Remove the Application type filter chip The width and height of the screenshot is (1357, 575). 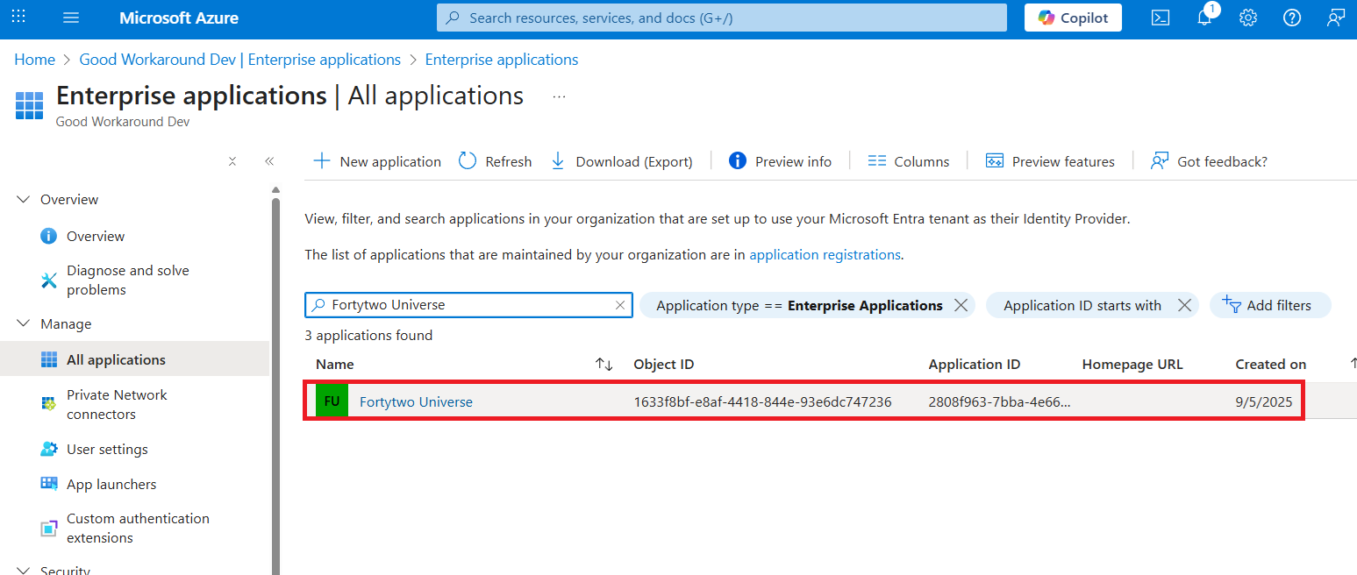coord(961,305)
